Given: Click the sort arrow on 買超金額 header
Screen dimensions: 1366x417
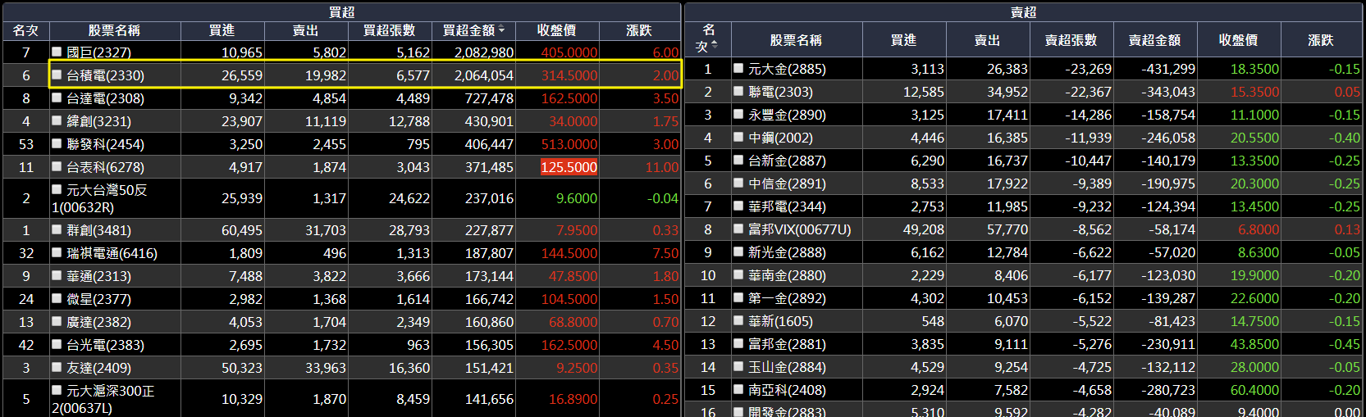Looking at the screenshot, I should click(501, 29).
